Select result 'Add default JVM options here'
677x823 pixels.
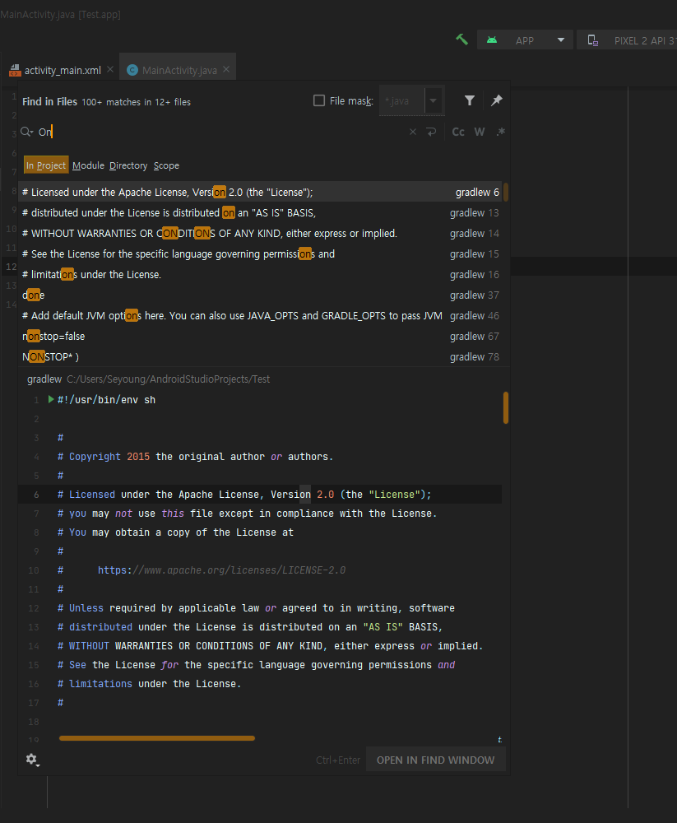coord(260,315)
